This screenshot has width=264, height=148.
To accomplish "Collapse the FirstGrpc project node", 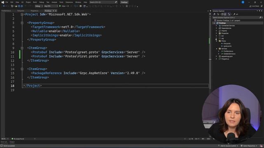I will click(214, 23).
